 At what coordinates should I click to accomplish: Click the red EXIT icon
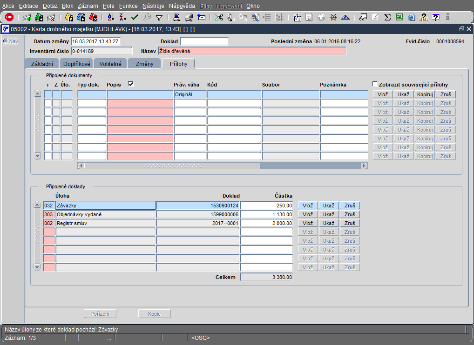(x=9, y=18)
